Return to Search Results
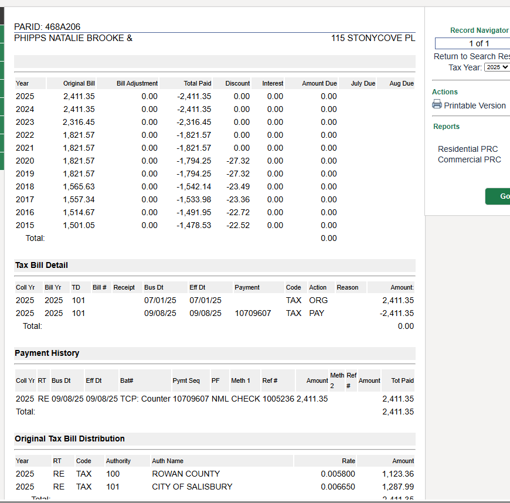 click(x=471, y=56)
